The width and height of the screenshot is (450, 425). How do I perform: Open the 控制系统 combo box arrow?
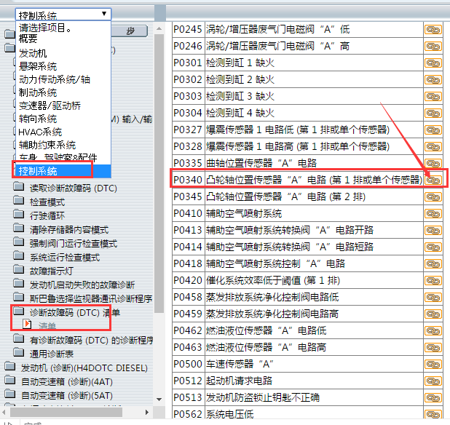pyautogui.click(x=104, y=14)
